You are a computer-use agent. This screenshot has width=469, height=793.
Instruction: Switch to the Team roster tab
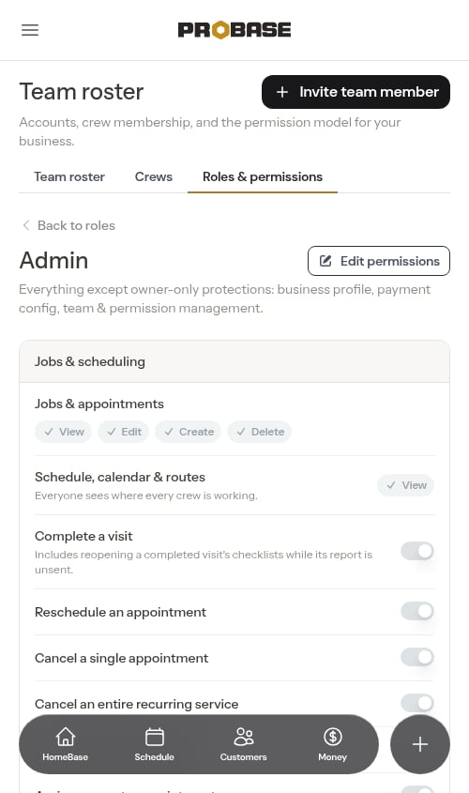[x=69, y=176]
